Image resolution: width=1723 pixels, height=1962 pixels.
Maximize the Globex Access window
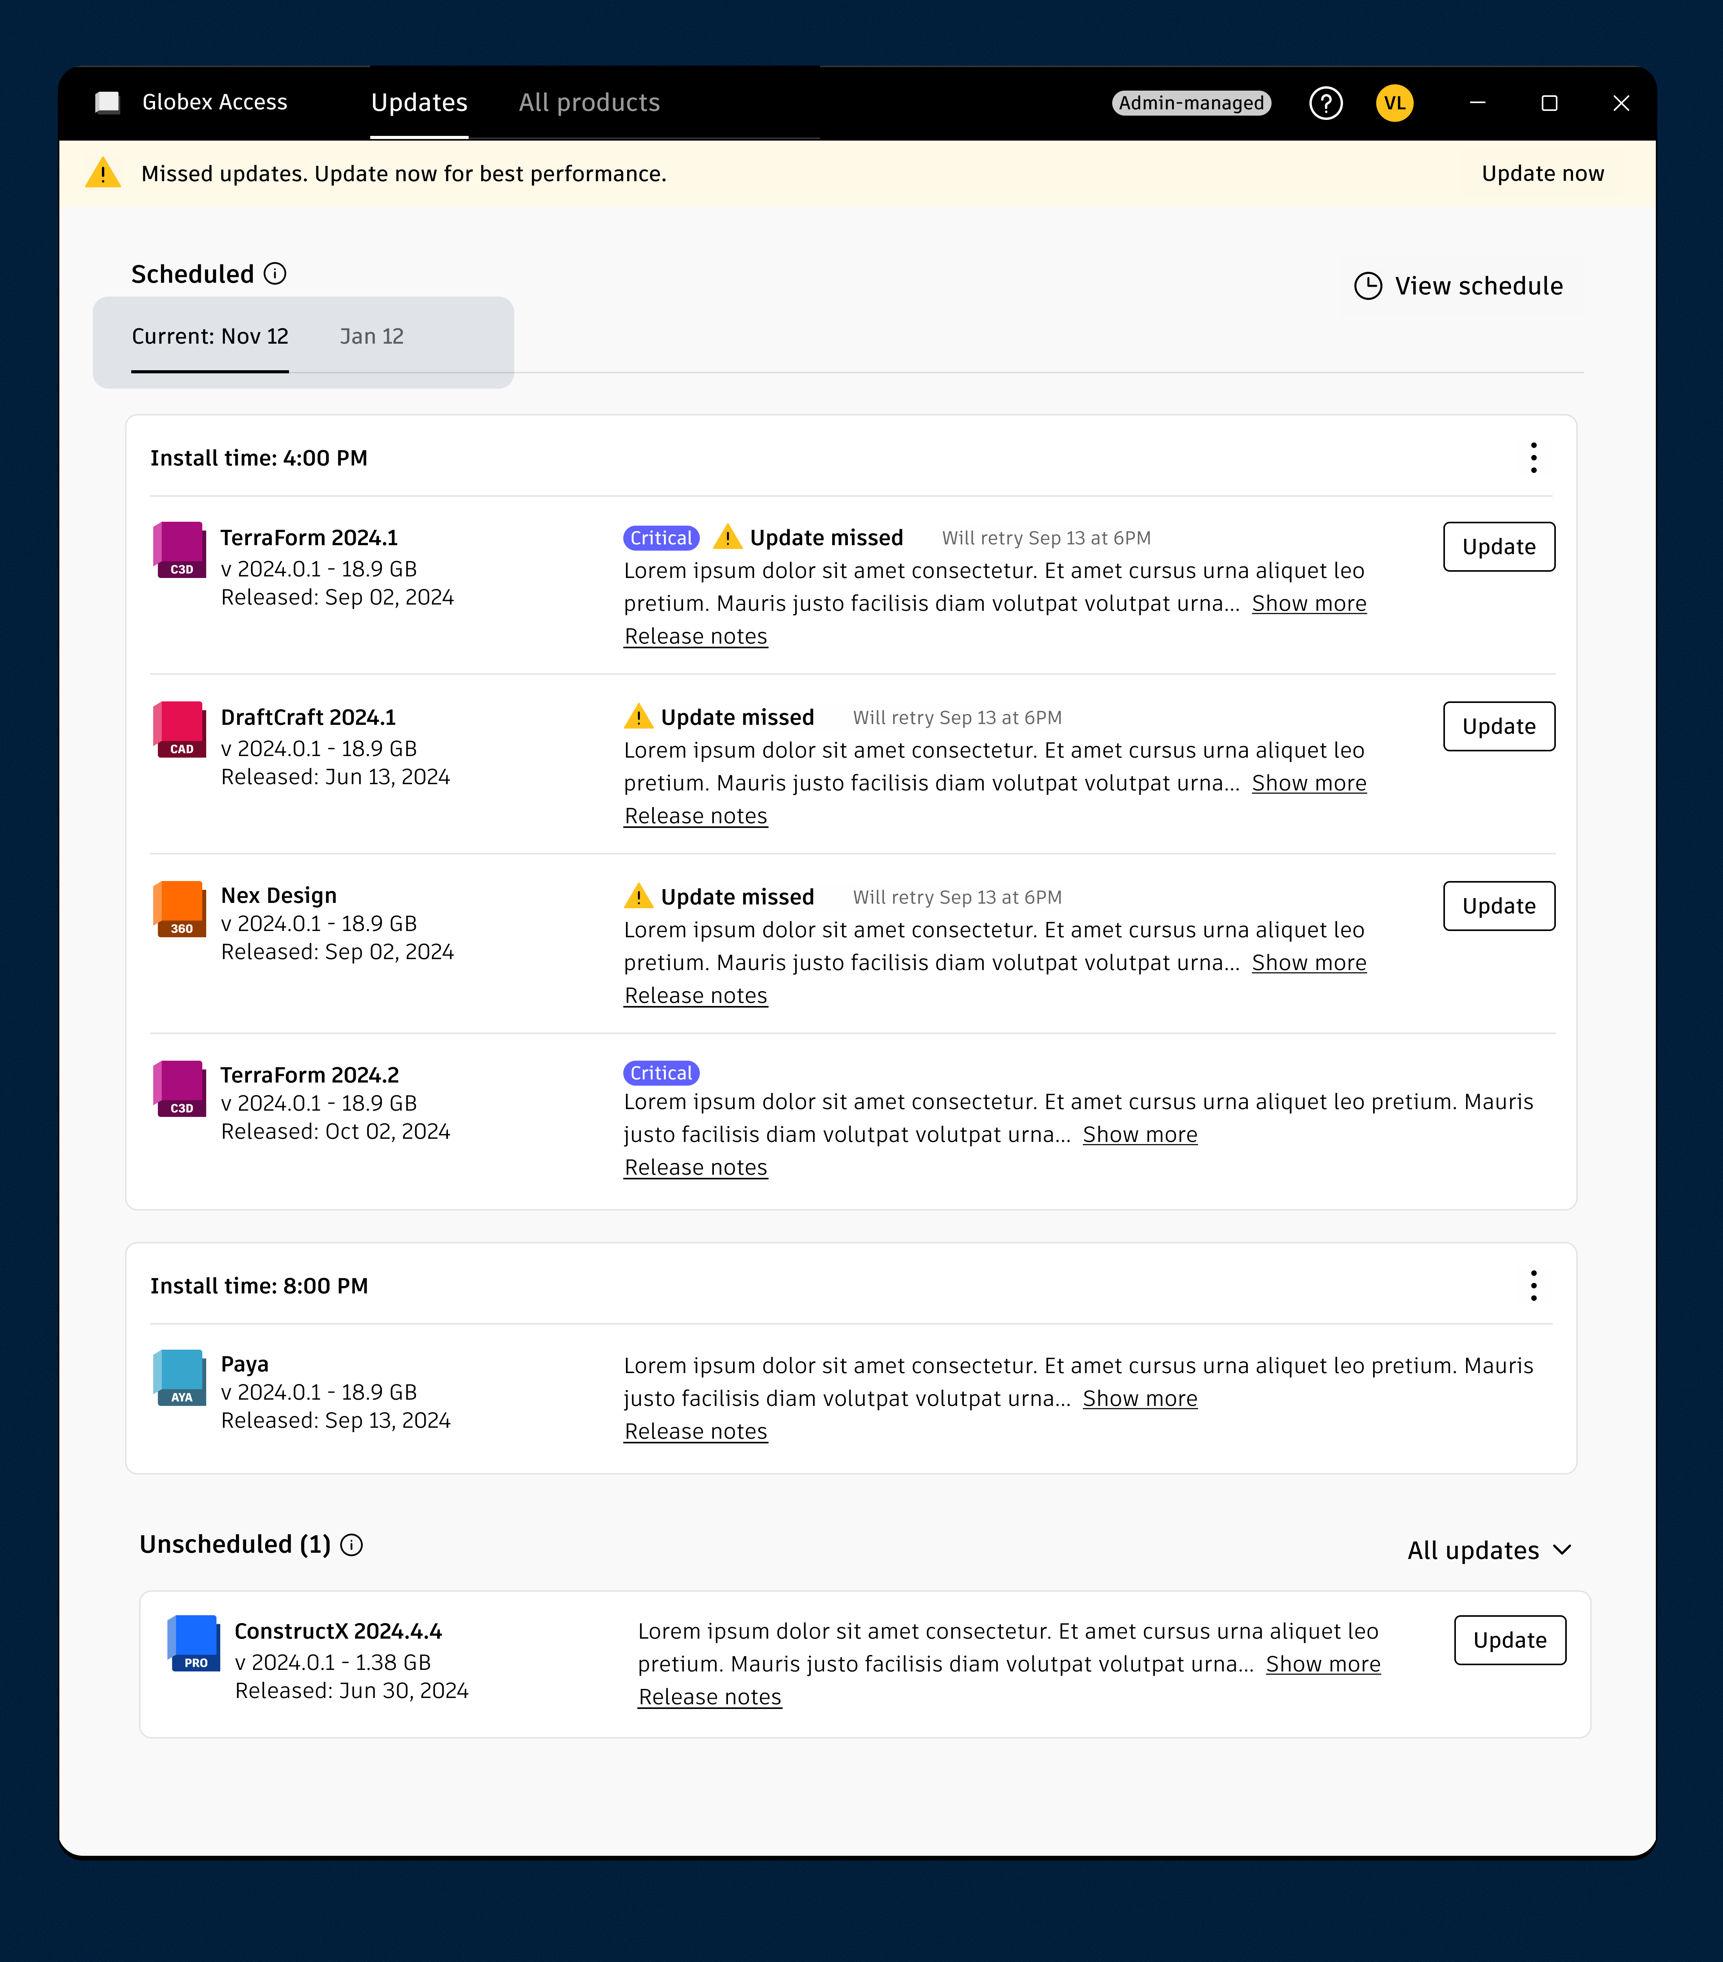coord(1549,103)
